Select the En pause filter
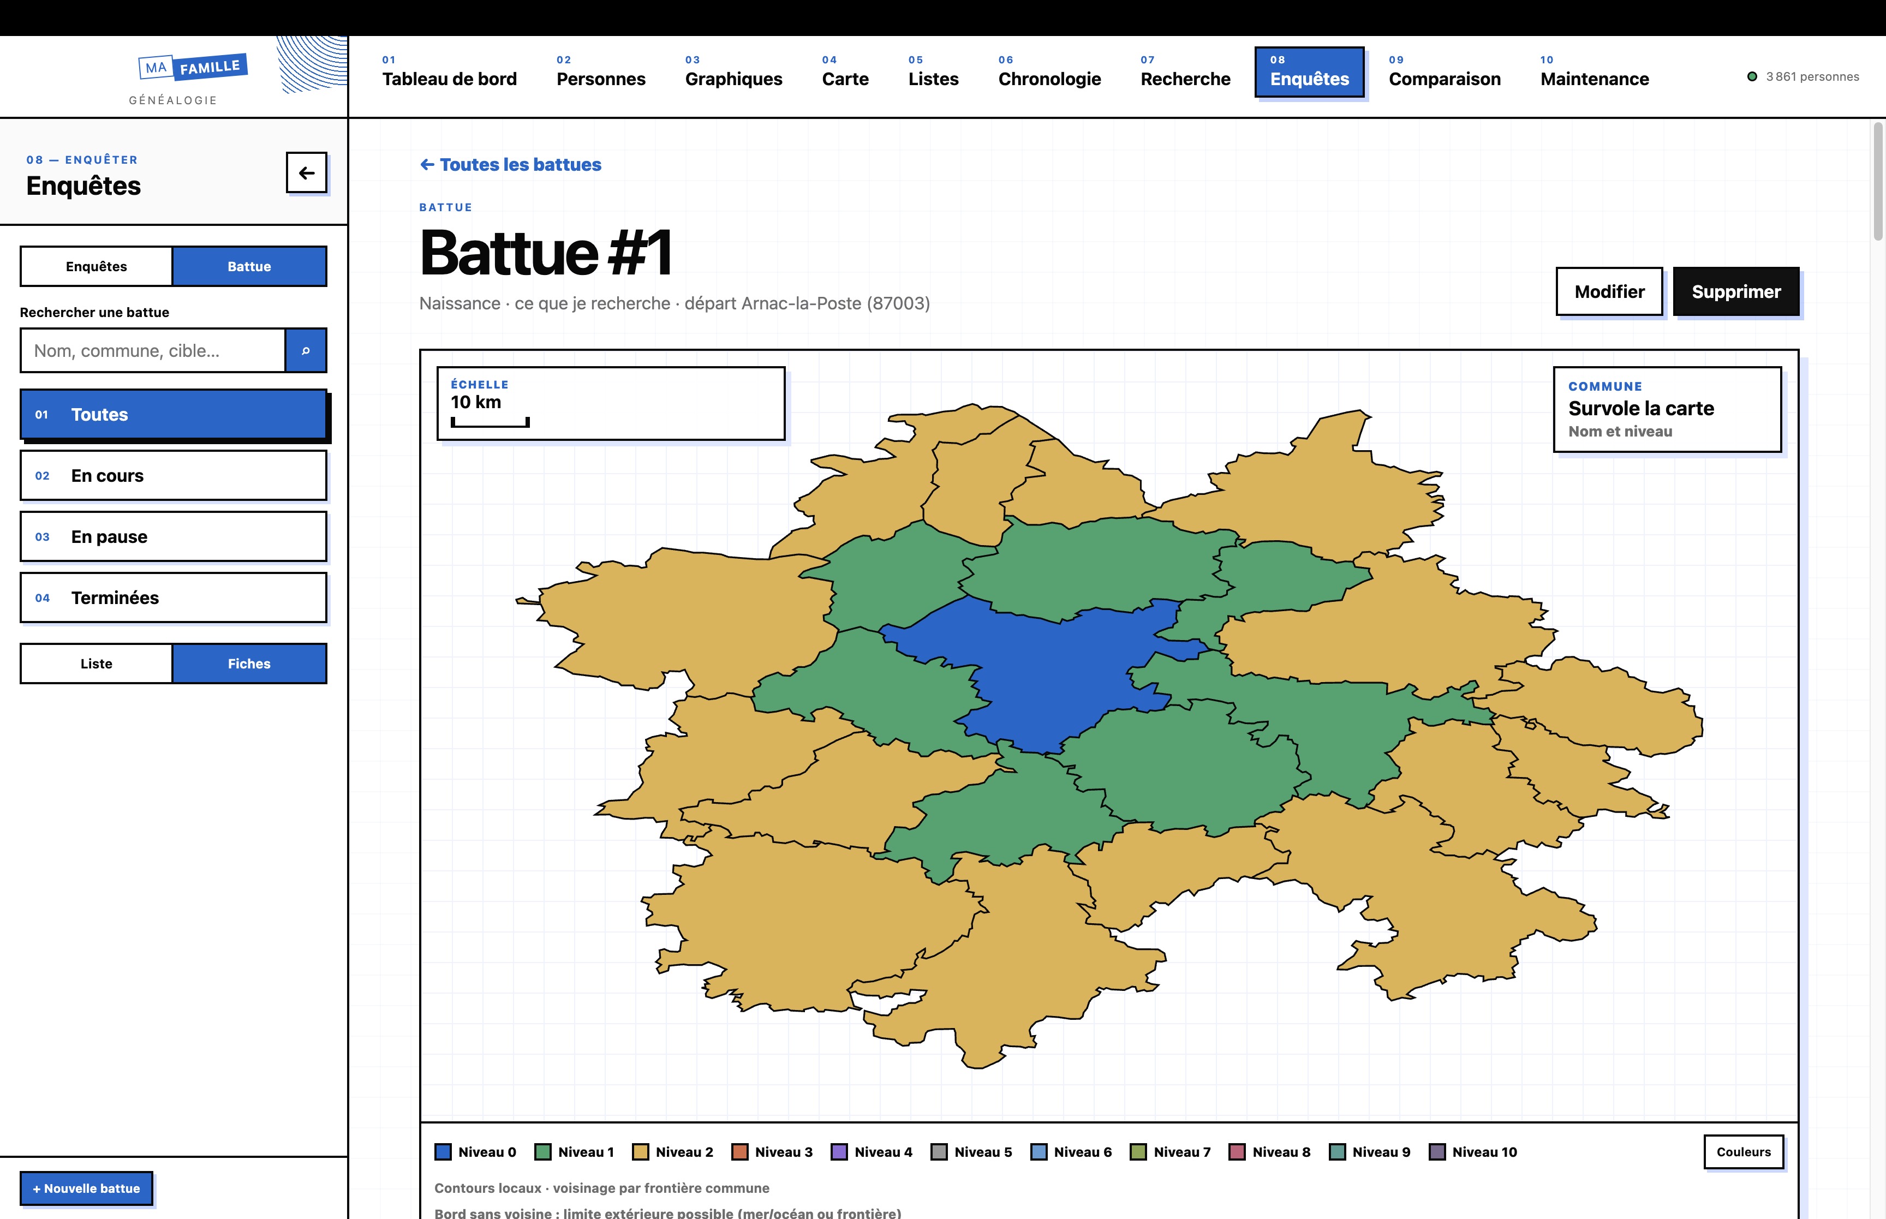This screenshot has width=1886, height=1219. pos(174,537)
